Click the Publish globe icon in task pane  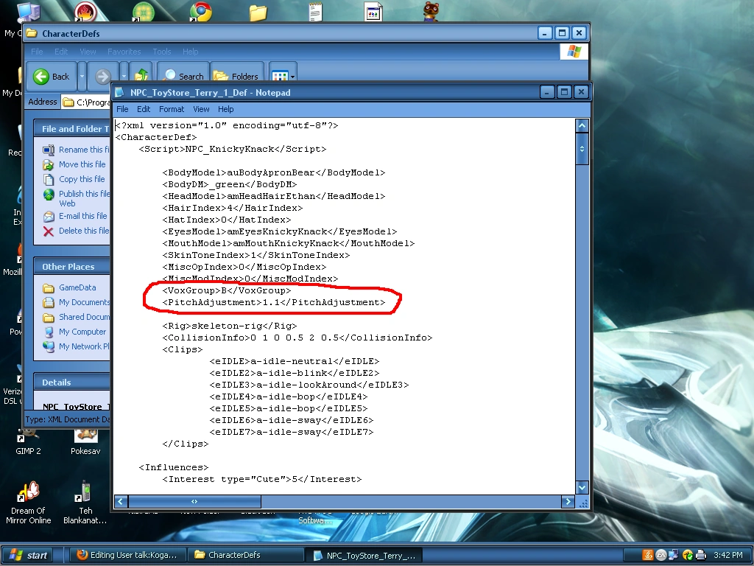pyautogui.click(x=49, y=195)
